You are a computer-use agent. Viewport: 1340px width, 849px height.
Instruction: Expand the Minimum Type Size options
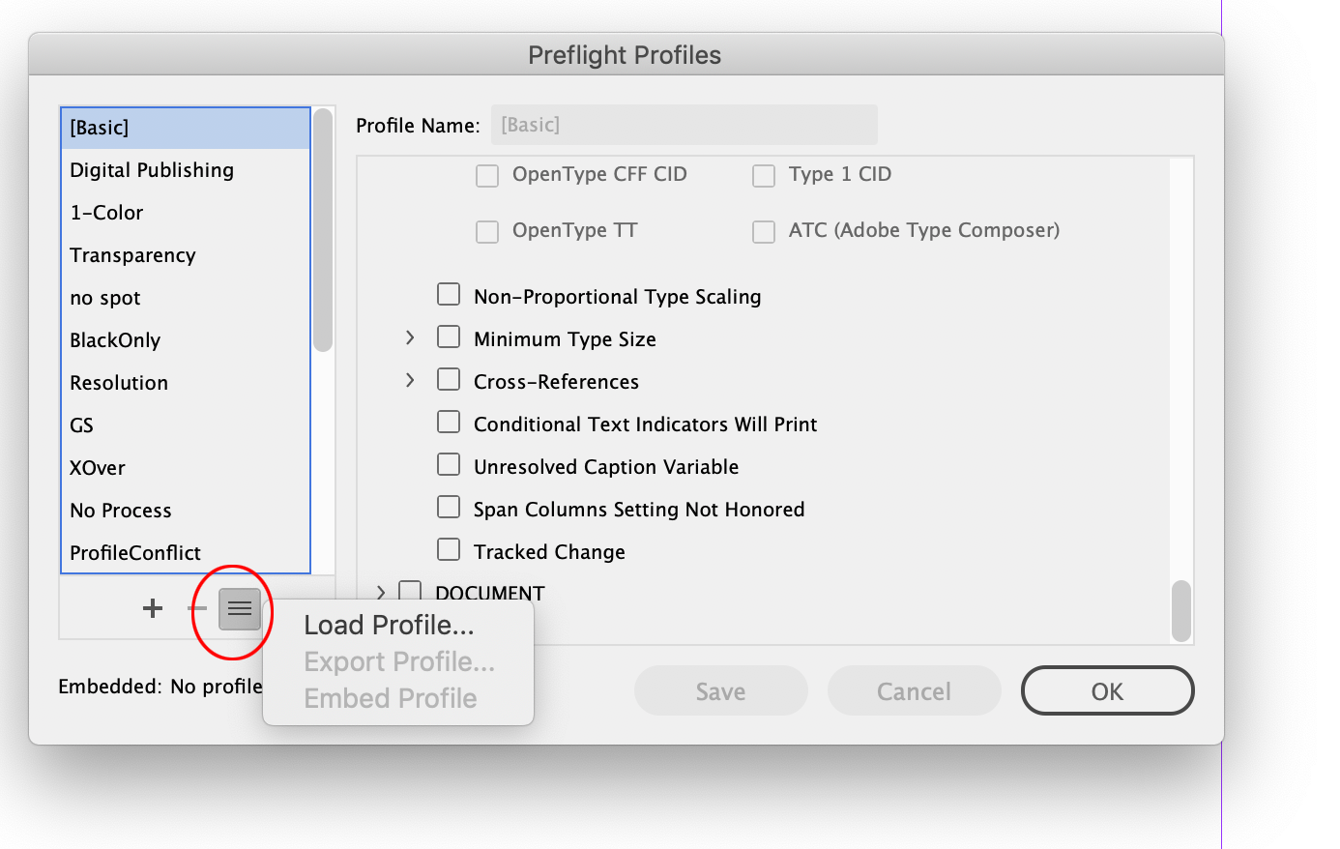(409, 337)
